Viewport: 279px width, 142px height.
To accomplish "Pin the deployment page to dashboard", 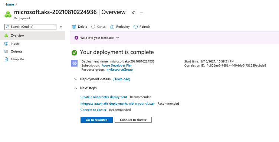I will [133, 13].
